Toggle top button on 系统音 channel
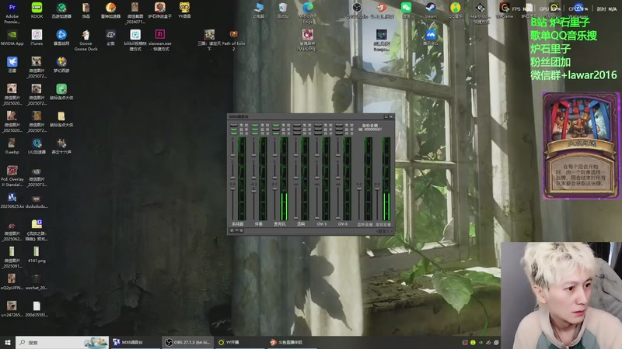The image size is (622, 349). 234,126
